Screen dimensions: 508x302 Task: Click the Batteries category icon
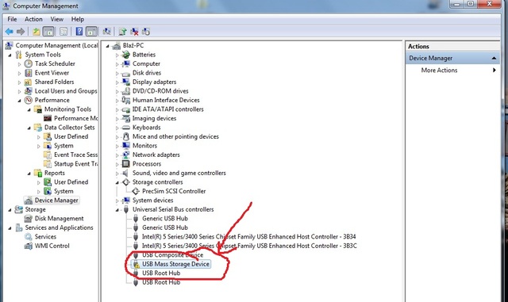(x=126, y=55)
